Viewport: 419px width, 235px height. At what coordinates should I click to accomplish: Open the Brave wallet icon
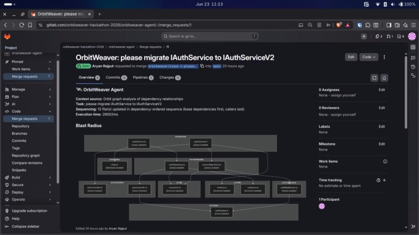pyautogui.click(x=397, y=25)
